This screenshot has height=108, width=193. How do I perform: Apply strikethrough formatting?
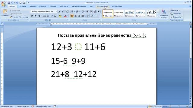[x=44, y=16]
